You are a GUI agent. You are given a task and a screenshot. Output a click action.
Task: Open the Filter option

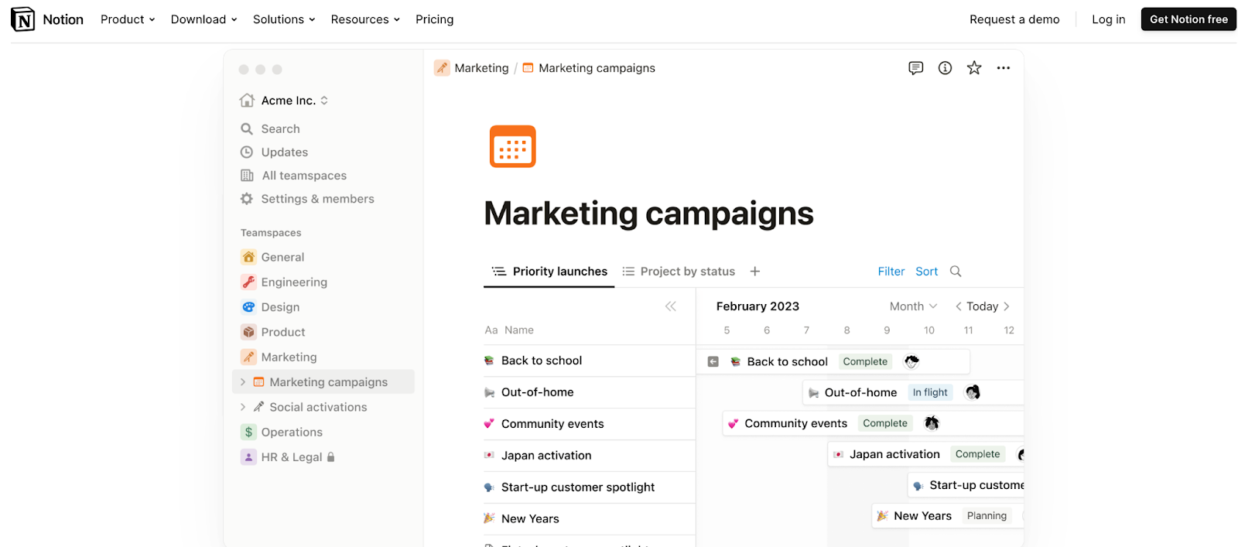[x=891, y=272]
